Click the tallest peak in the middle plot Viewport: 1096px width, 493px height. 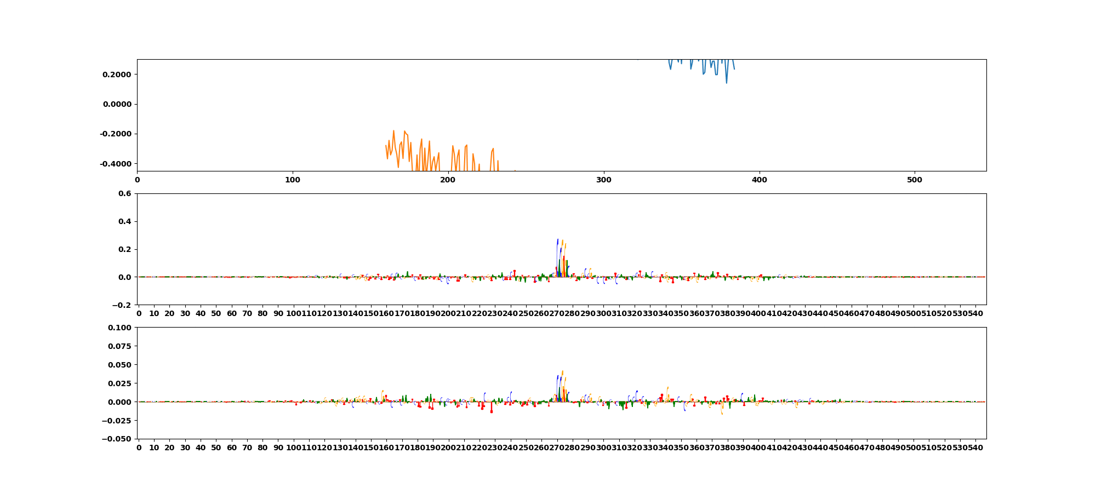click(x=557, y=240)
